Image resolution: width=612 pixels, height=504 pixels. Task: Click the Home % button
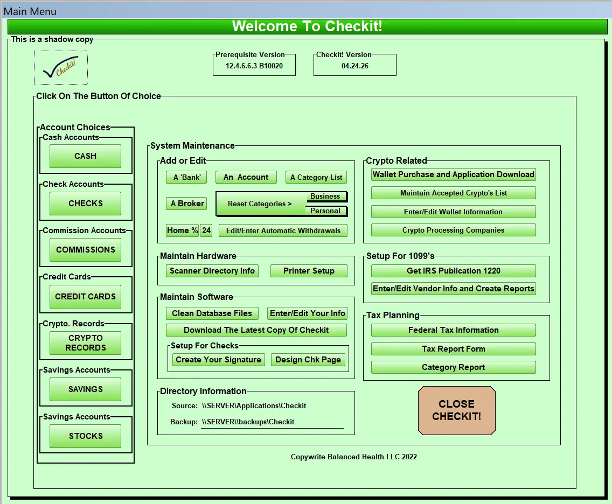182,230
